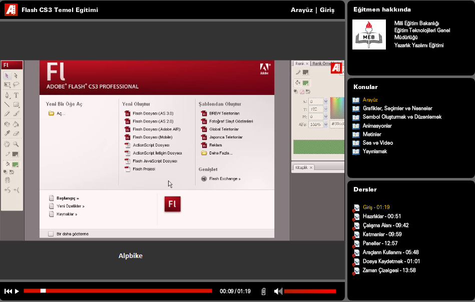475x302 pixels.
Task: Click the toolbar green fill color swatch
Action: (x=16, y=164)
